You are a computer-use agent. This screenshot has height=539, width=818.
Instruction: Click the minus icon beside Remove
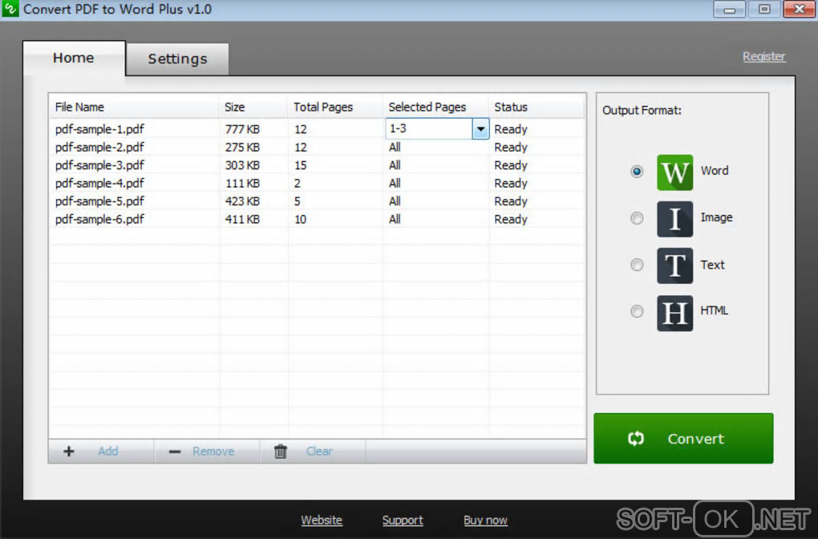coord(175,452)
